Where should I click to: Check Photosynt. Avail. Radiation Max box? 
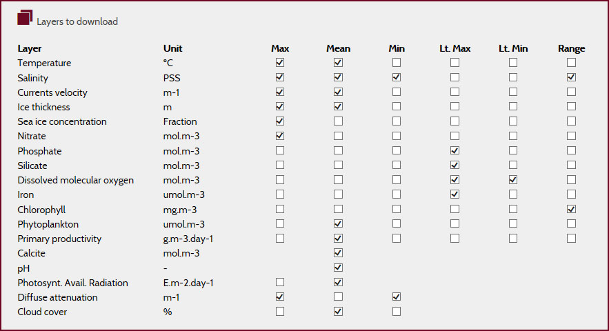(x=279, y=282)
